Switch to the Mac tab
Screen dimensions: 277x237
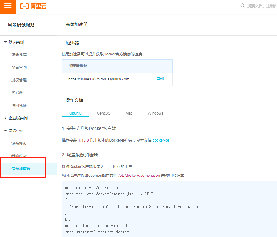coord(129,113)
